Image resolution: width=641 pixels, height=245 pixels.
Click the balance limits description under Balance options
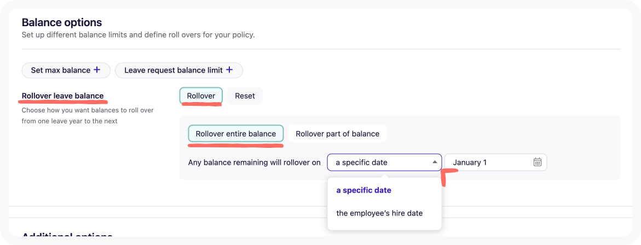(x=138, y=35)
